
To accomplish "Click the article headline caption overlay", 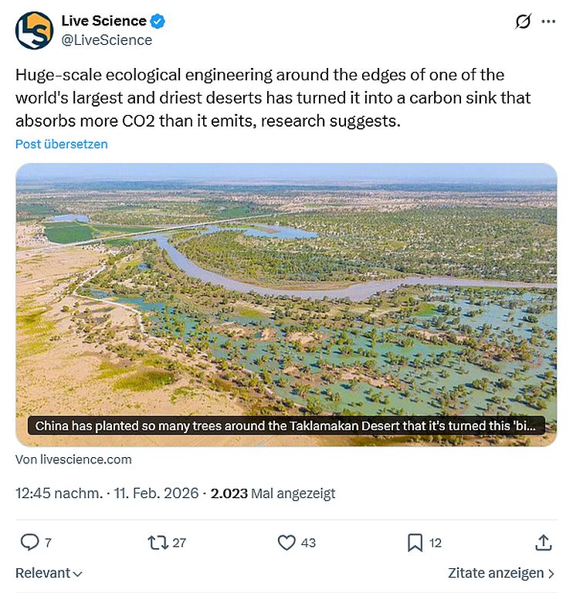I will pos(286,426).
